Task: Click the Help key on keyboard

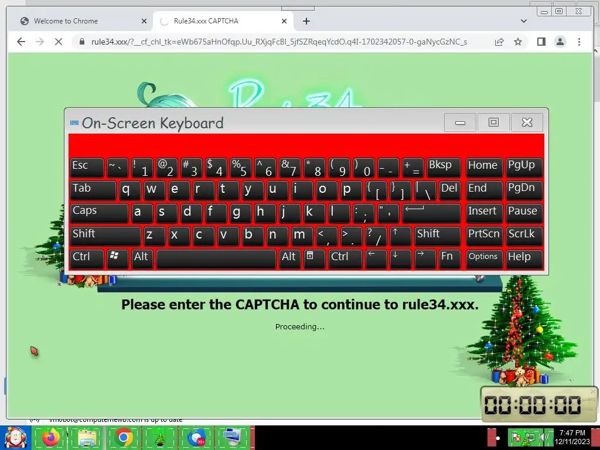Action: point(524,259)
